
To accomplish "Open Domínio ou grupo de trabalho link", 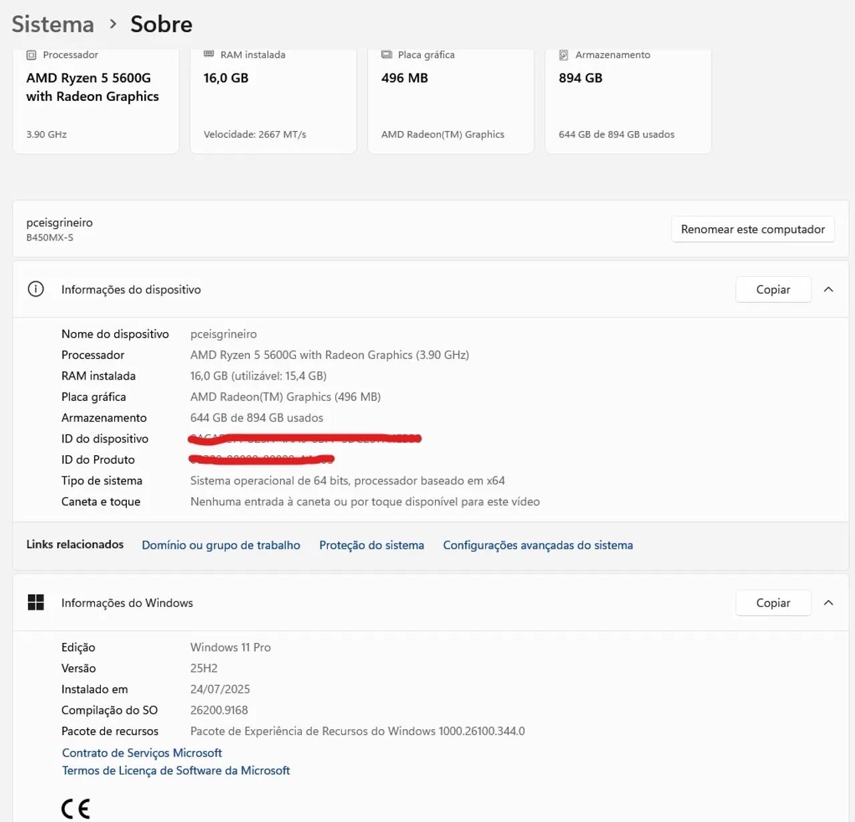I will pos(221,545).
